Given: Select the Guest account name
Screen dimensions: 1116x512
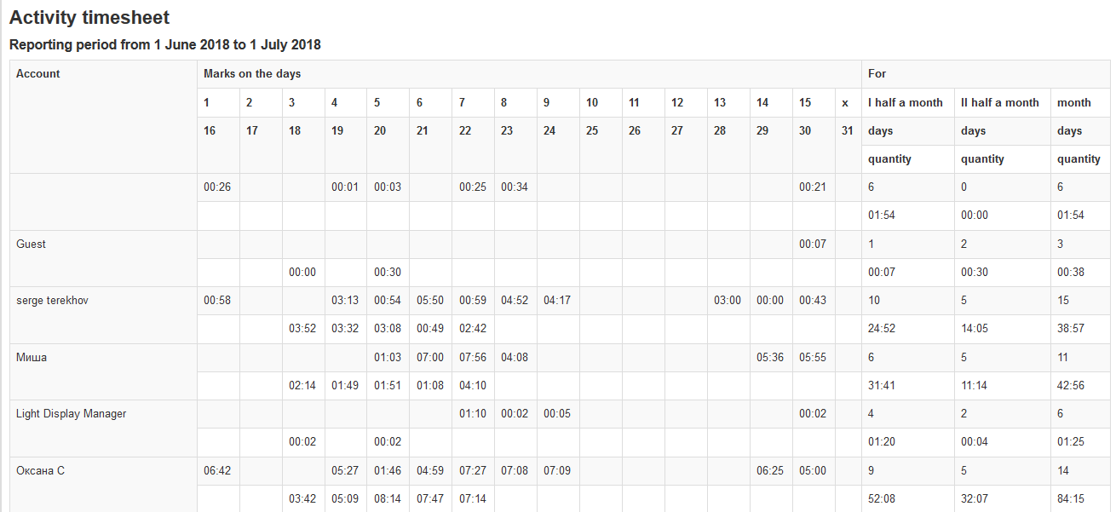Looking at the screenshot, I should (32, 244).
